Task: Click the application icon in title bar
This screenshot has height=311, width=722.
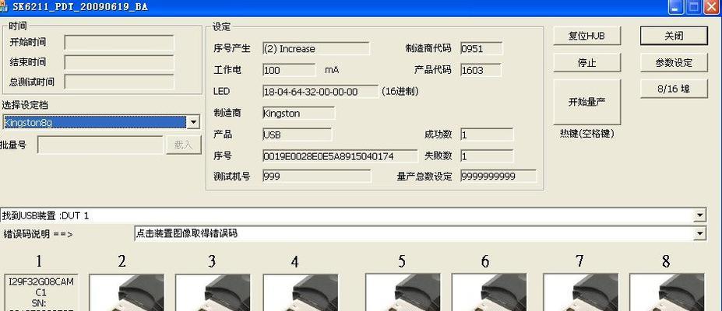Action: tap(3, 7)
